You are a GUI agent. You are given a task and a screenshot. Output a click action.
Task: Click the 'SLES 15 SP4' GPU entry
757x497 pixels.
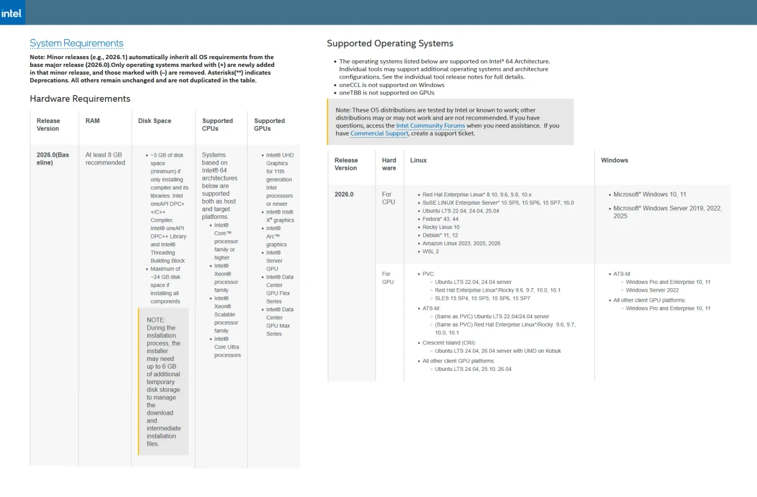(x=483, y=298)
